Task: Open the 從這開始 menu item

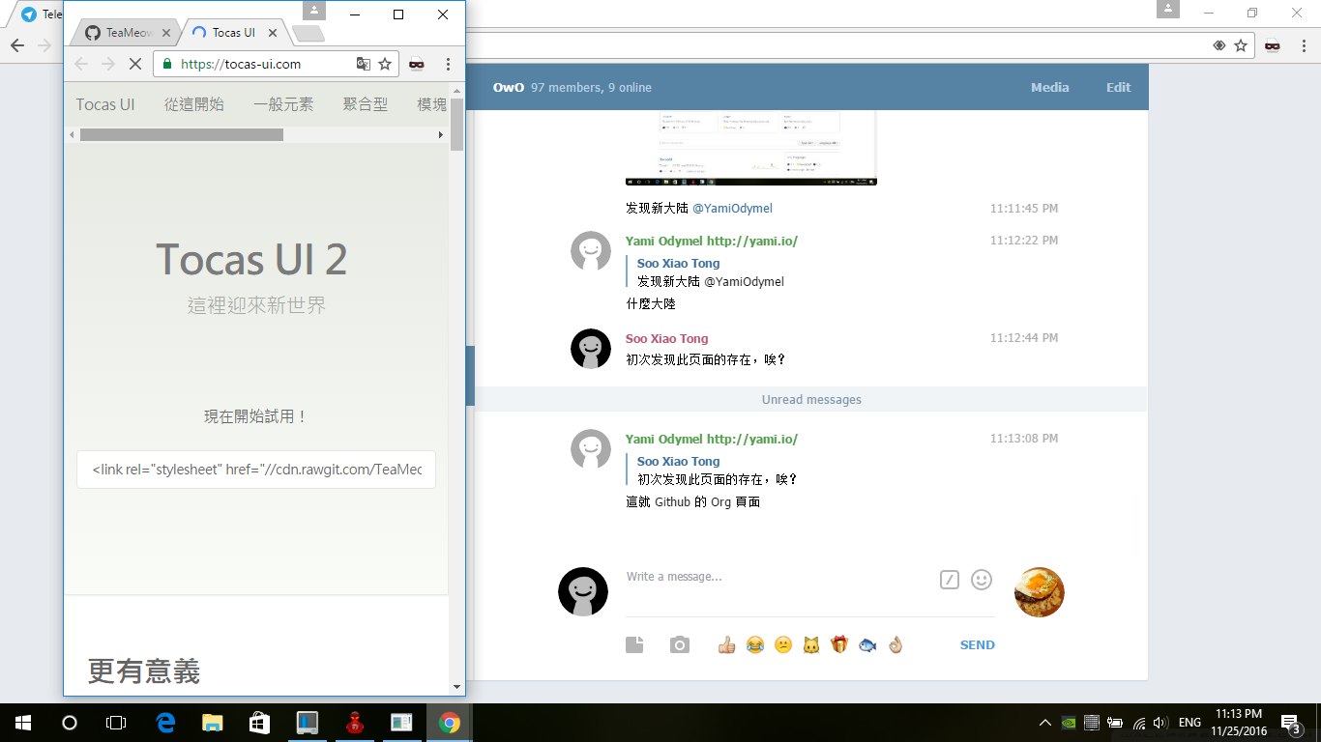Action: pyautogui.click(x=194, y=104)
